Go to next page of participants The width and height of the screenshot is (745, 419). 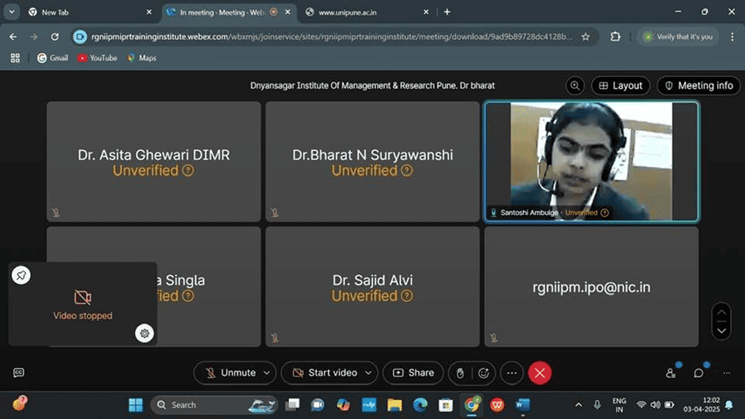coord(721,330)
